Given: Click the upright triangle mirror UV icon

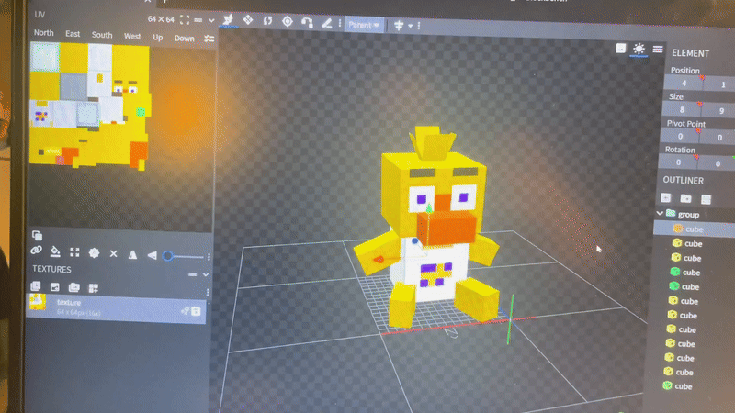Looking at the screenshot, I should pyautogui.click(x=132, y=254).
